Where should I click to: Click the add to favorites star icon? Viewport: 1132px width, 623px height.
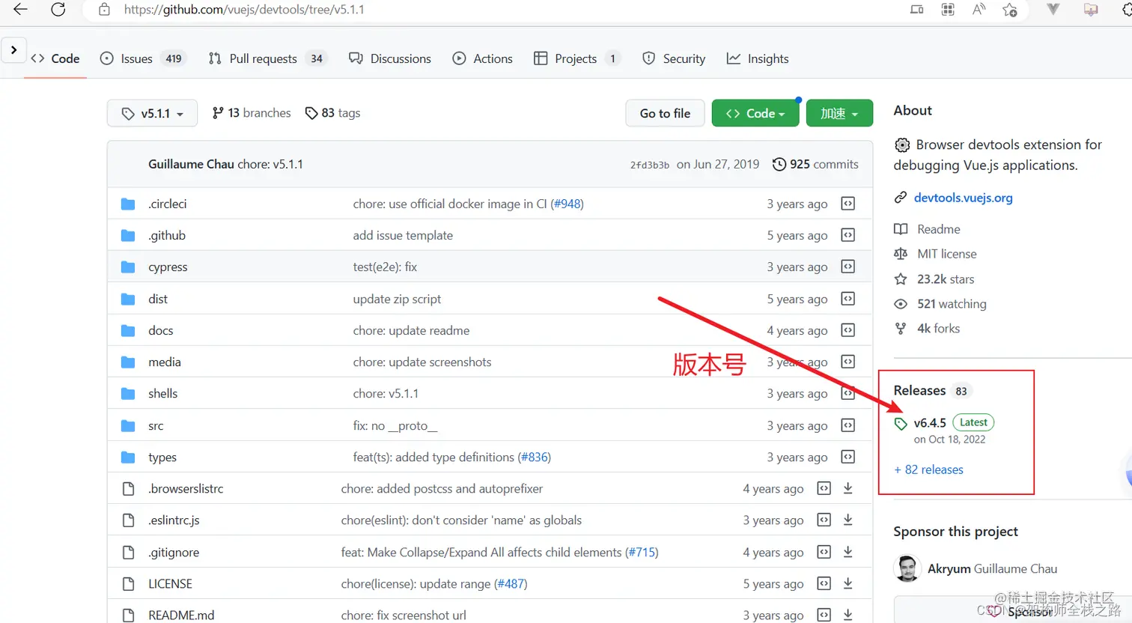point(1010,10)
